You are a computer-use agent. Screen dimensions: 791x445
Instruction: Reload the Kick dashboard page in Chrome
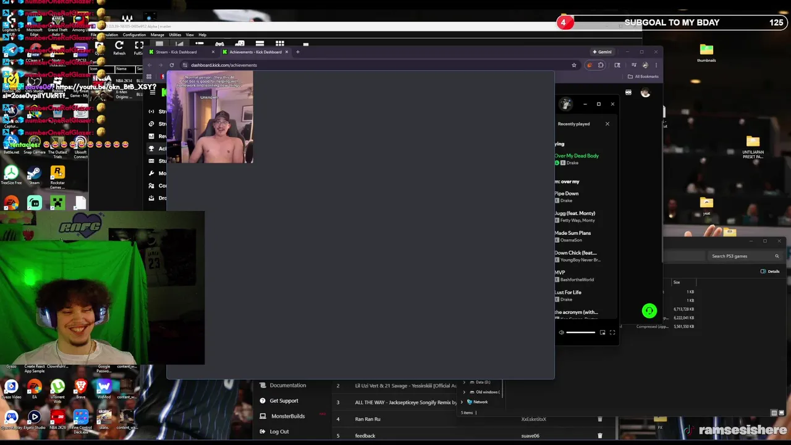pyautogui.click(x=172, y=65)
